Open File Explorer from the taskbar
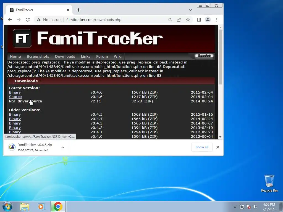Image resolution: width=283 pixels, height=212 pixels. pos(25,207)
